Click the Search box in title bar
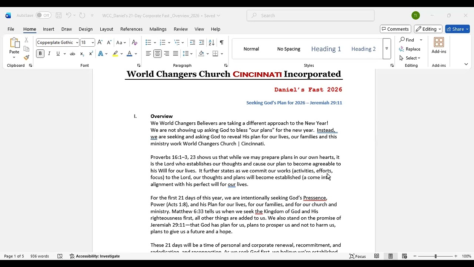 point(310,16)
